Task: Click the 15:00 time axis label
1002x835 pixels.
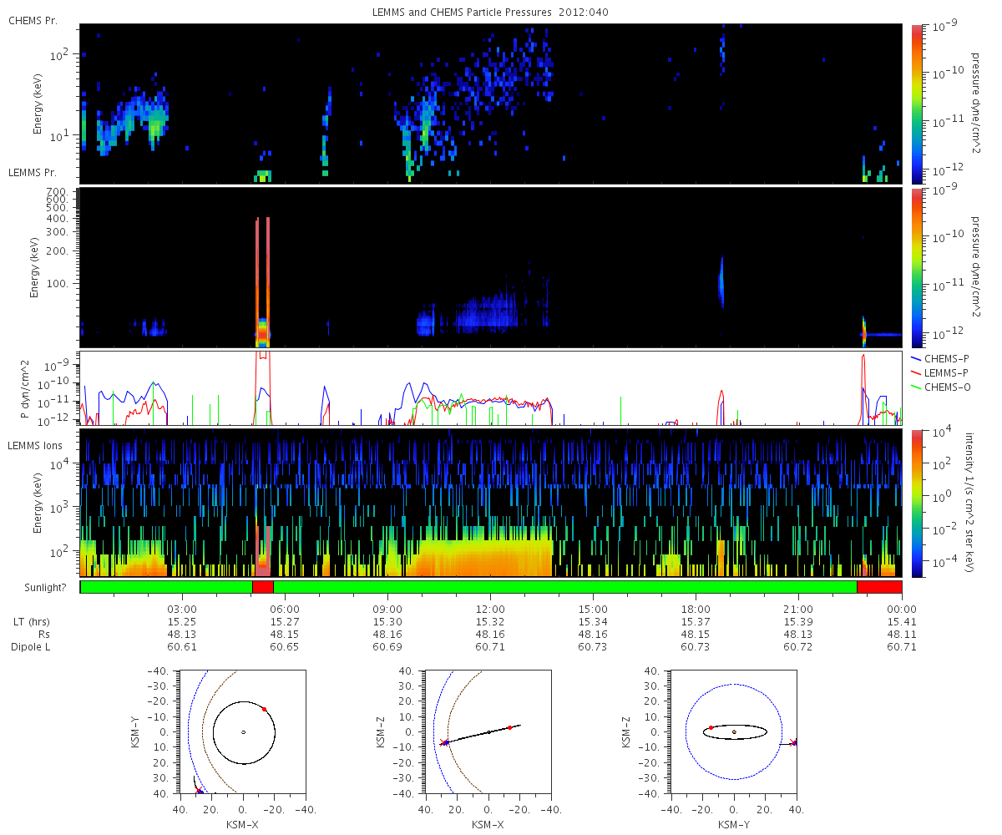Action: pyautogui.click(x=593, y=609)
